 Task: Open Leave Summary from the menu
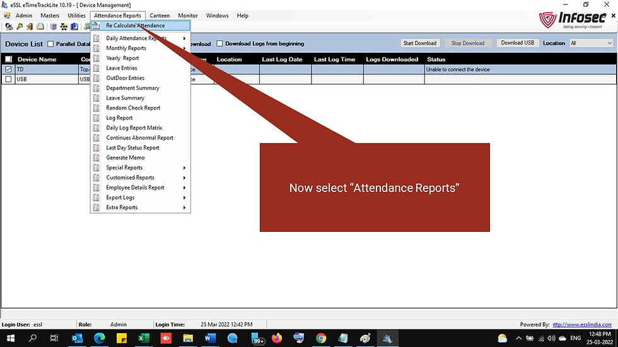coord(141,98)
